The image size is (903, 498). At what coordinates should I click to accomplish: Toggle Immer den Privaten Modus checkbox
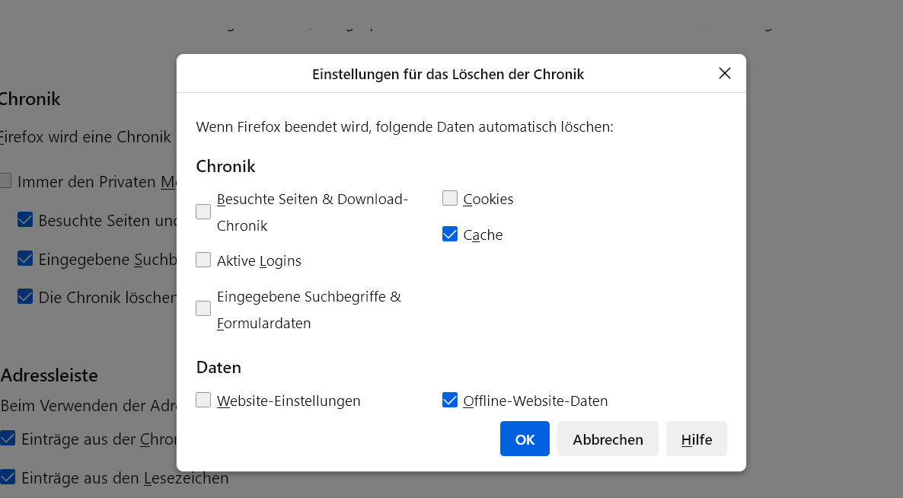pos(5,181)
